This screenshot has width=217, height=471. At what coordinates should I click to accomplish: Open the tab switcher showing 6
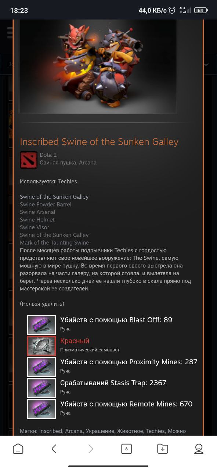[126, 449]
